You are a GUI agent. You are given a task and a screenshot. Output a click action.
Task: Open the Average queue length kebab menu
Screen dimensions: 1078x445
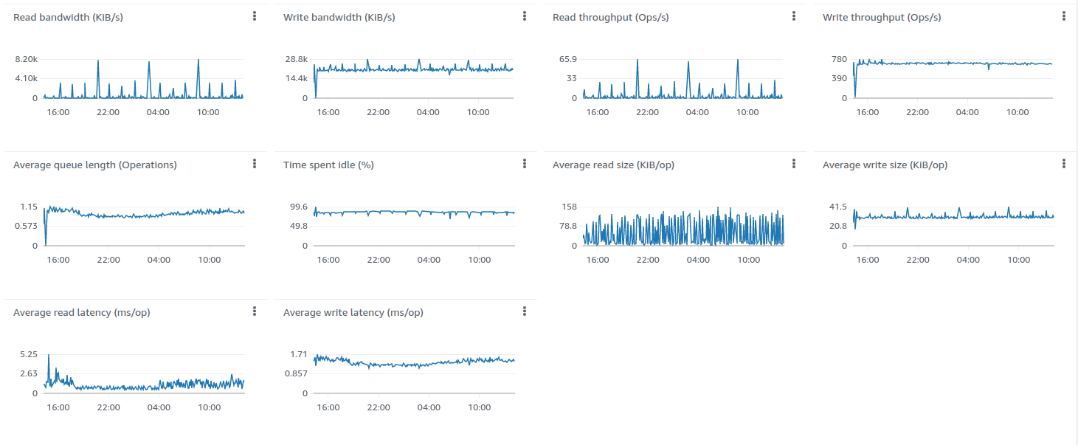(255, 164)
